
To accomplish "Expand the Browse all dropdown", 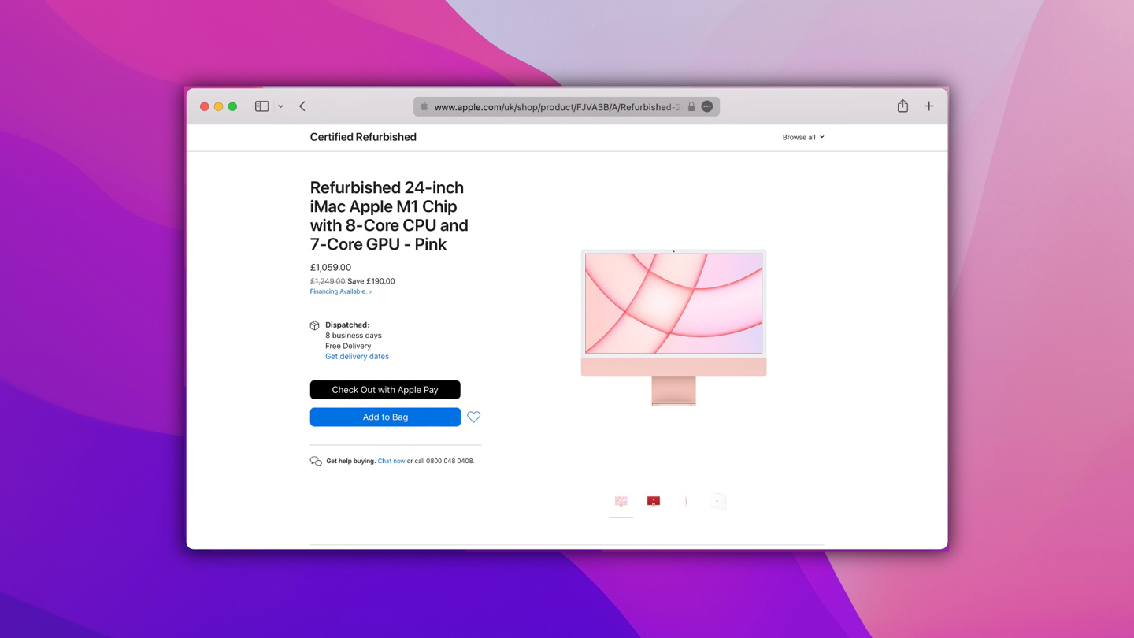I will [x=803, y=137].
